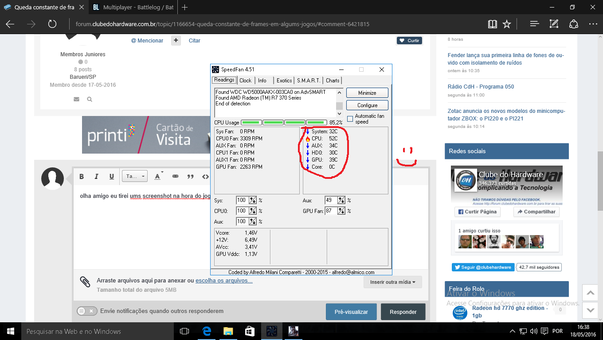Insert a link with the chain icon

(175, 176)
